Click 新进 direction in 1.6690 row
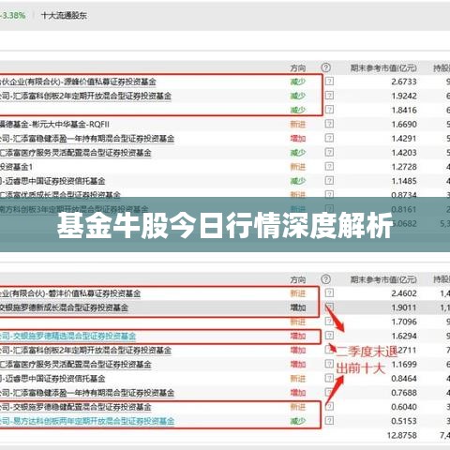This screenshot has height=450, width=450. [298, 125]
